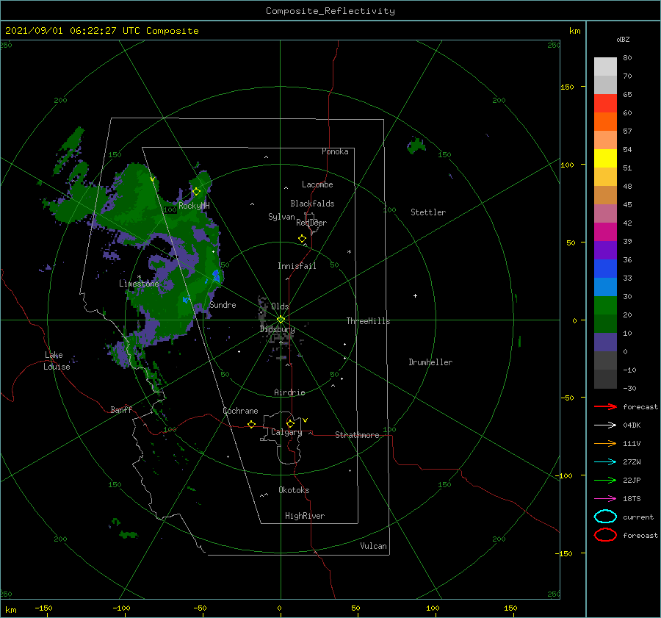Click the Ponoka label
The width and height of the screenshot is (661, 618).
coord(335,151)
